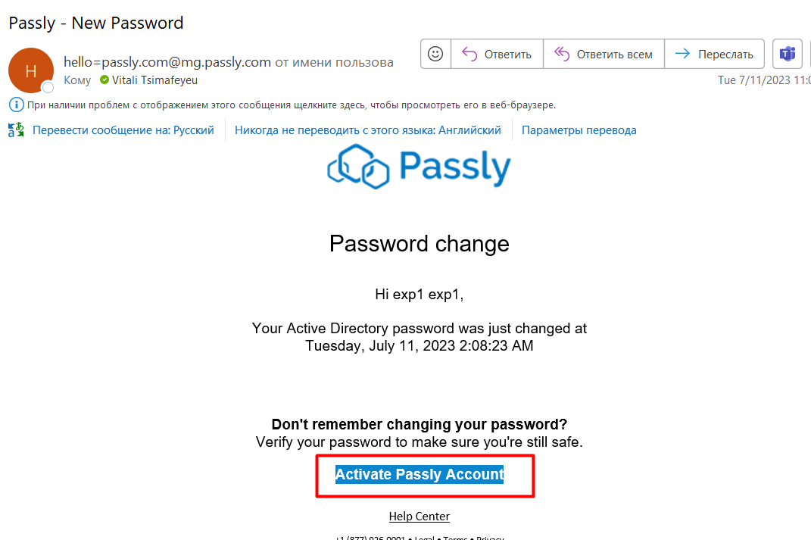
Task: Open the "Activate Passly Account" link
Action: tap(420, 474)
